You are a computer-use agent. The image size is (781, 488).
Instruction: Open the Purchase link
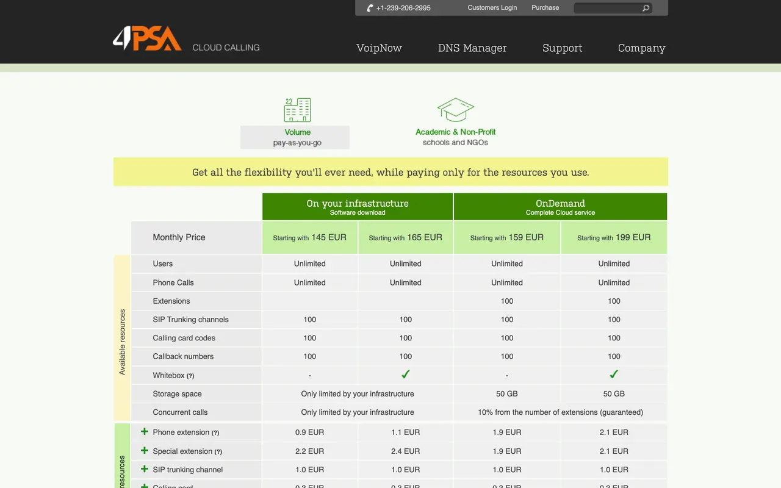click(x=545, y=8)
